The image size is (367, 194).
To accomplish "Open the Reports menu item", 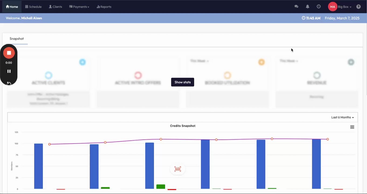I will (x=104, y=7).
